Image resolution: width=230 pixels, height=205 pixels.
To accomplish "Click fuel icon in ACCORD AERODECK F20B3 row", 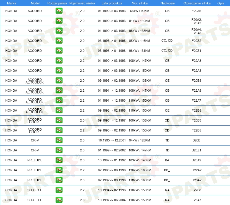I will pyautogui.click(x=59, y=81).
